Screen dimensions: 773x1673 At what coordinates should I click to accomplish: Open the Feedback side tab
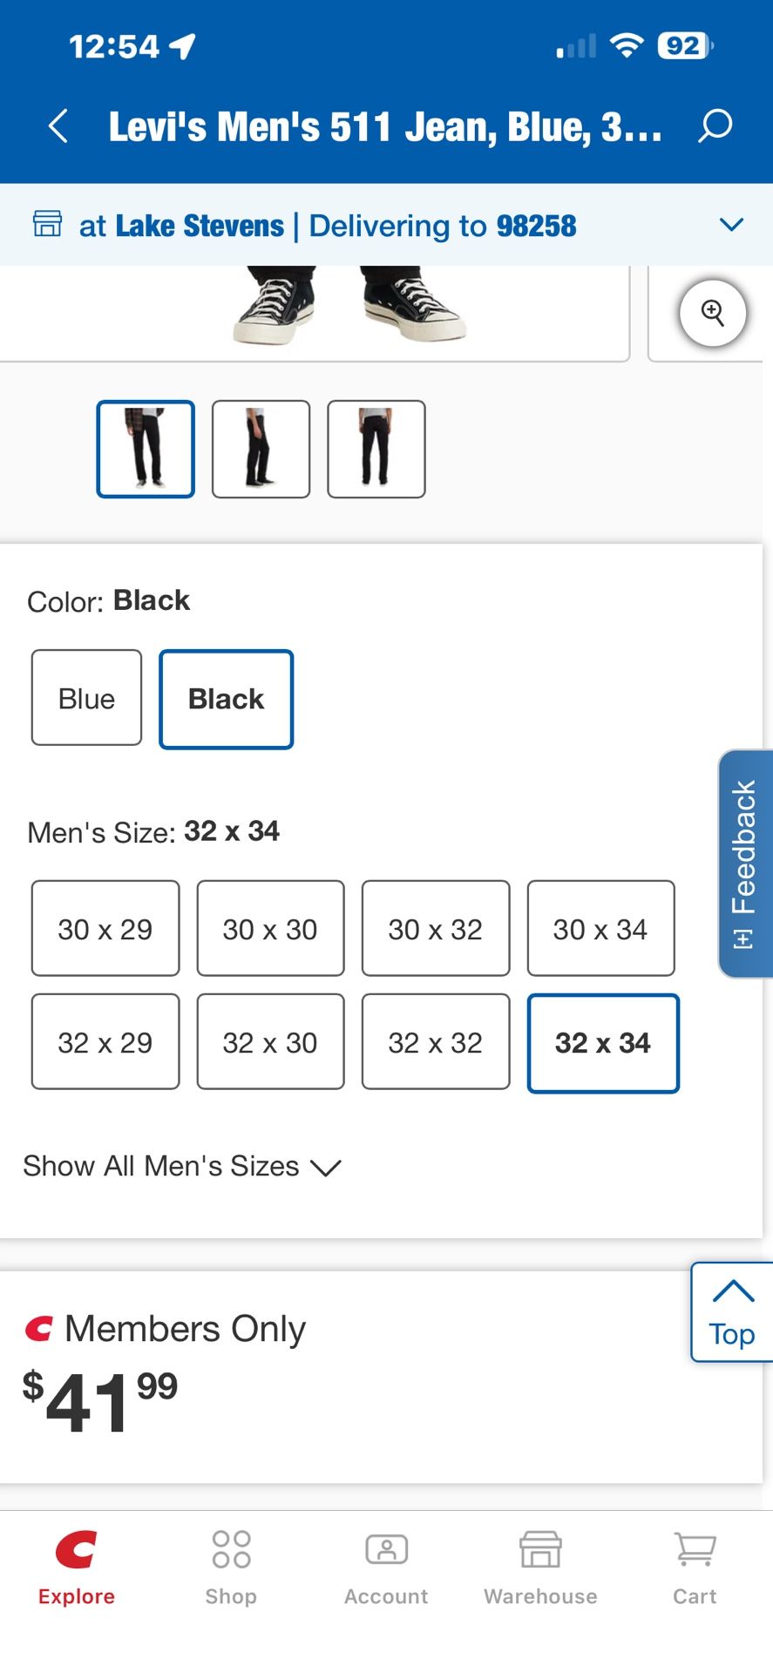(745, 863)
